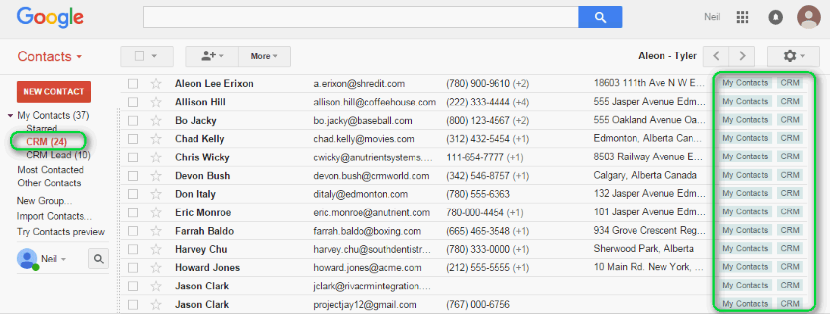This screenshot has width=830, height=314.
Task: Select the Chris Wicky checkbox
Action: (133, 157)
